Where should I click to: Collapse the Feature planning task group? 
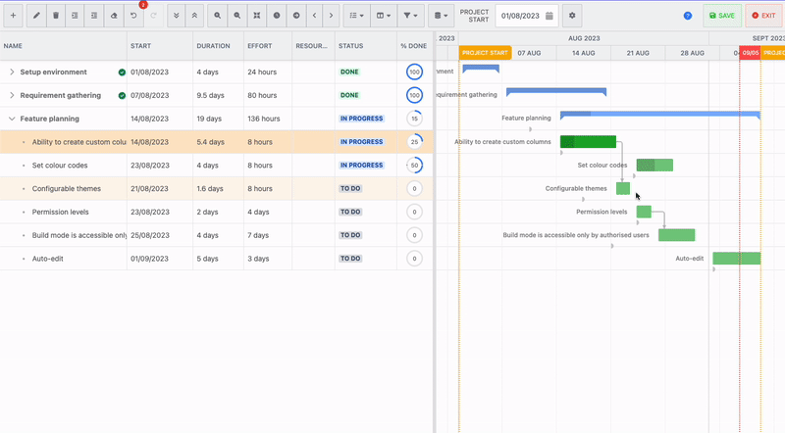[12, 119]
